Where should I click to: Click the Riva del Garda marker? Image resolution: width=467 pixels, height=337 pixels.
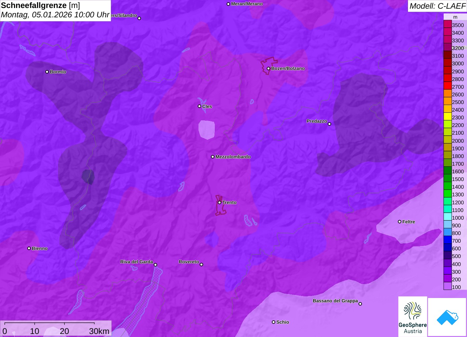click(155, 265)
